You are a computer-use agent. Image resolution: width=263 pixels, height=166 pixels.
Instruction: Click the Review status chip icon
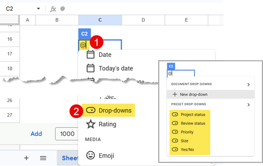pos(175,123)
